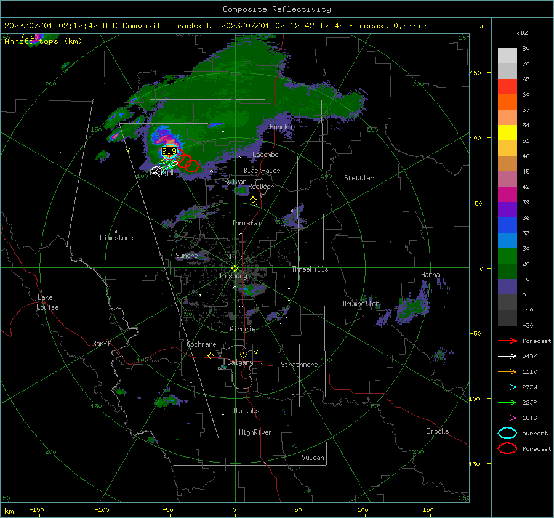This screenshot has width=554, height=518.
Task: Click the red forecast ellipse legend icon
Action: [507, 448]
